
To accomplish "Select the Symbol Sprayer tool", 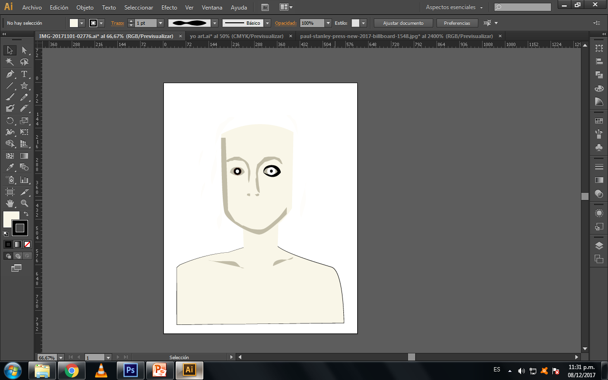I will pos(9,180).
